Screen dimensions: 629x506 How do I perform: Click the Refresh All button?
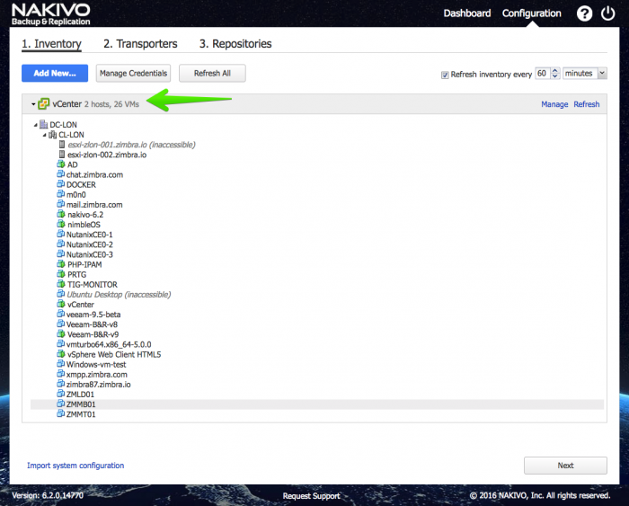click(212, 73)
